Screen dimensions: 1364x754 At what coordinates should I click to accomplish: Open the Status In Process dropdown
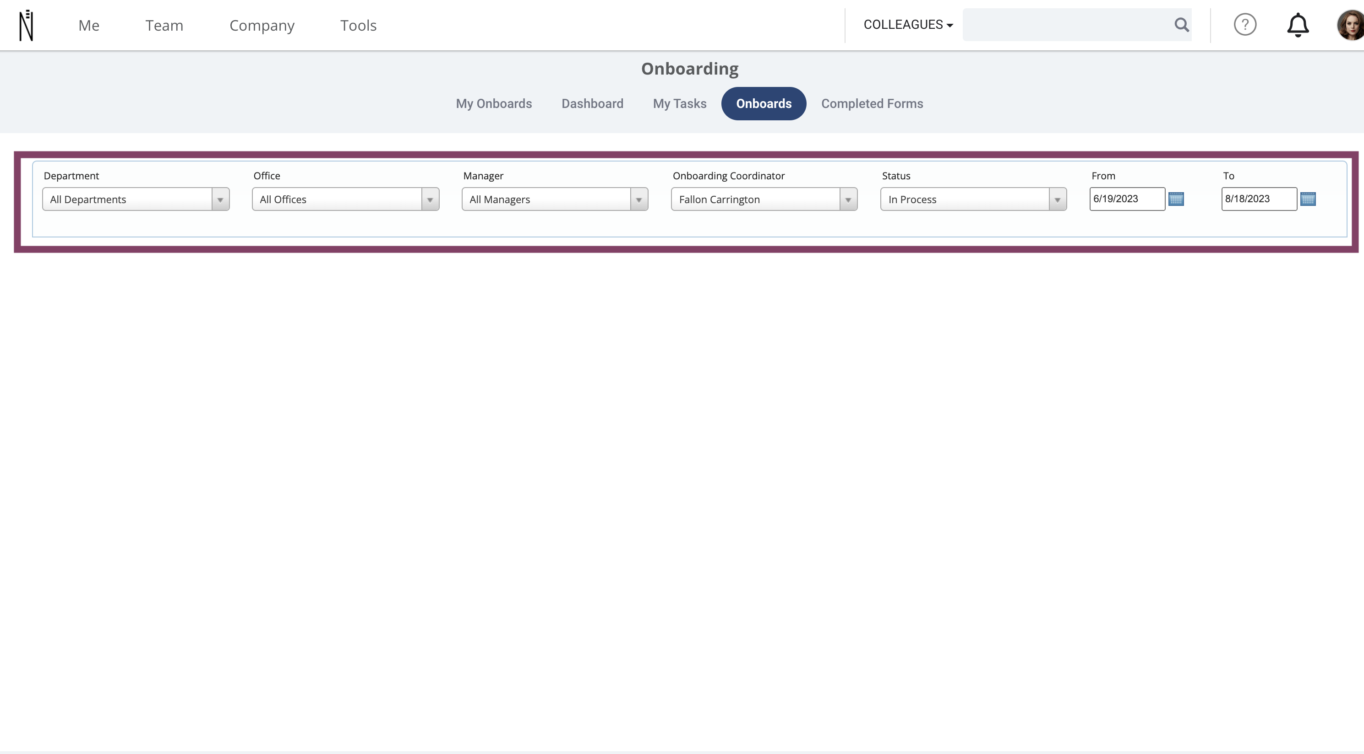(x=974, y=199)
